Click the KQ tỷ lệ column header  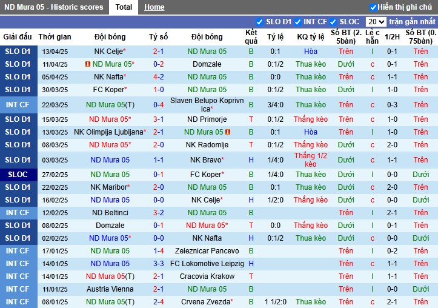coord(311,37)
